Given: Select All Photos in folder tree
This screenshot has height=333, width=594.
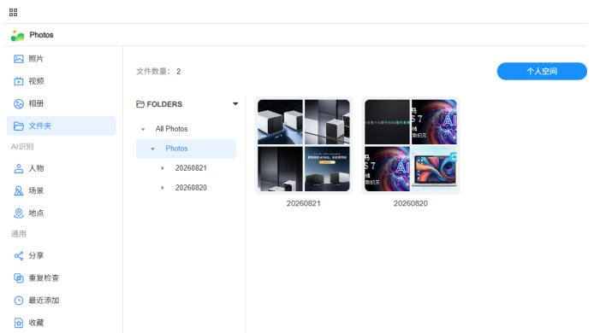Looking at the screenshot, I should (x=171, y=129).
